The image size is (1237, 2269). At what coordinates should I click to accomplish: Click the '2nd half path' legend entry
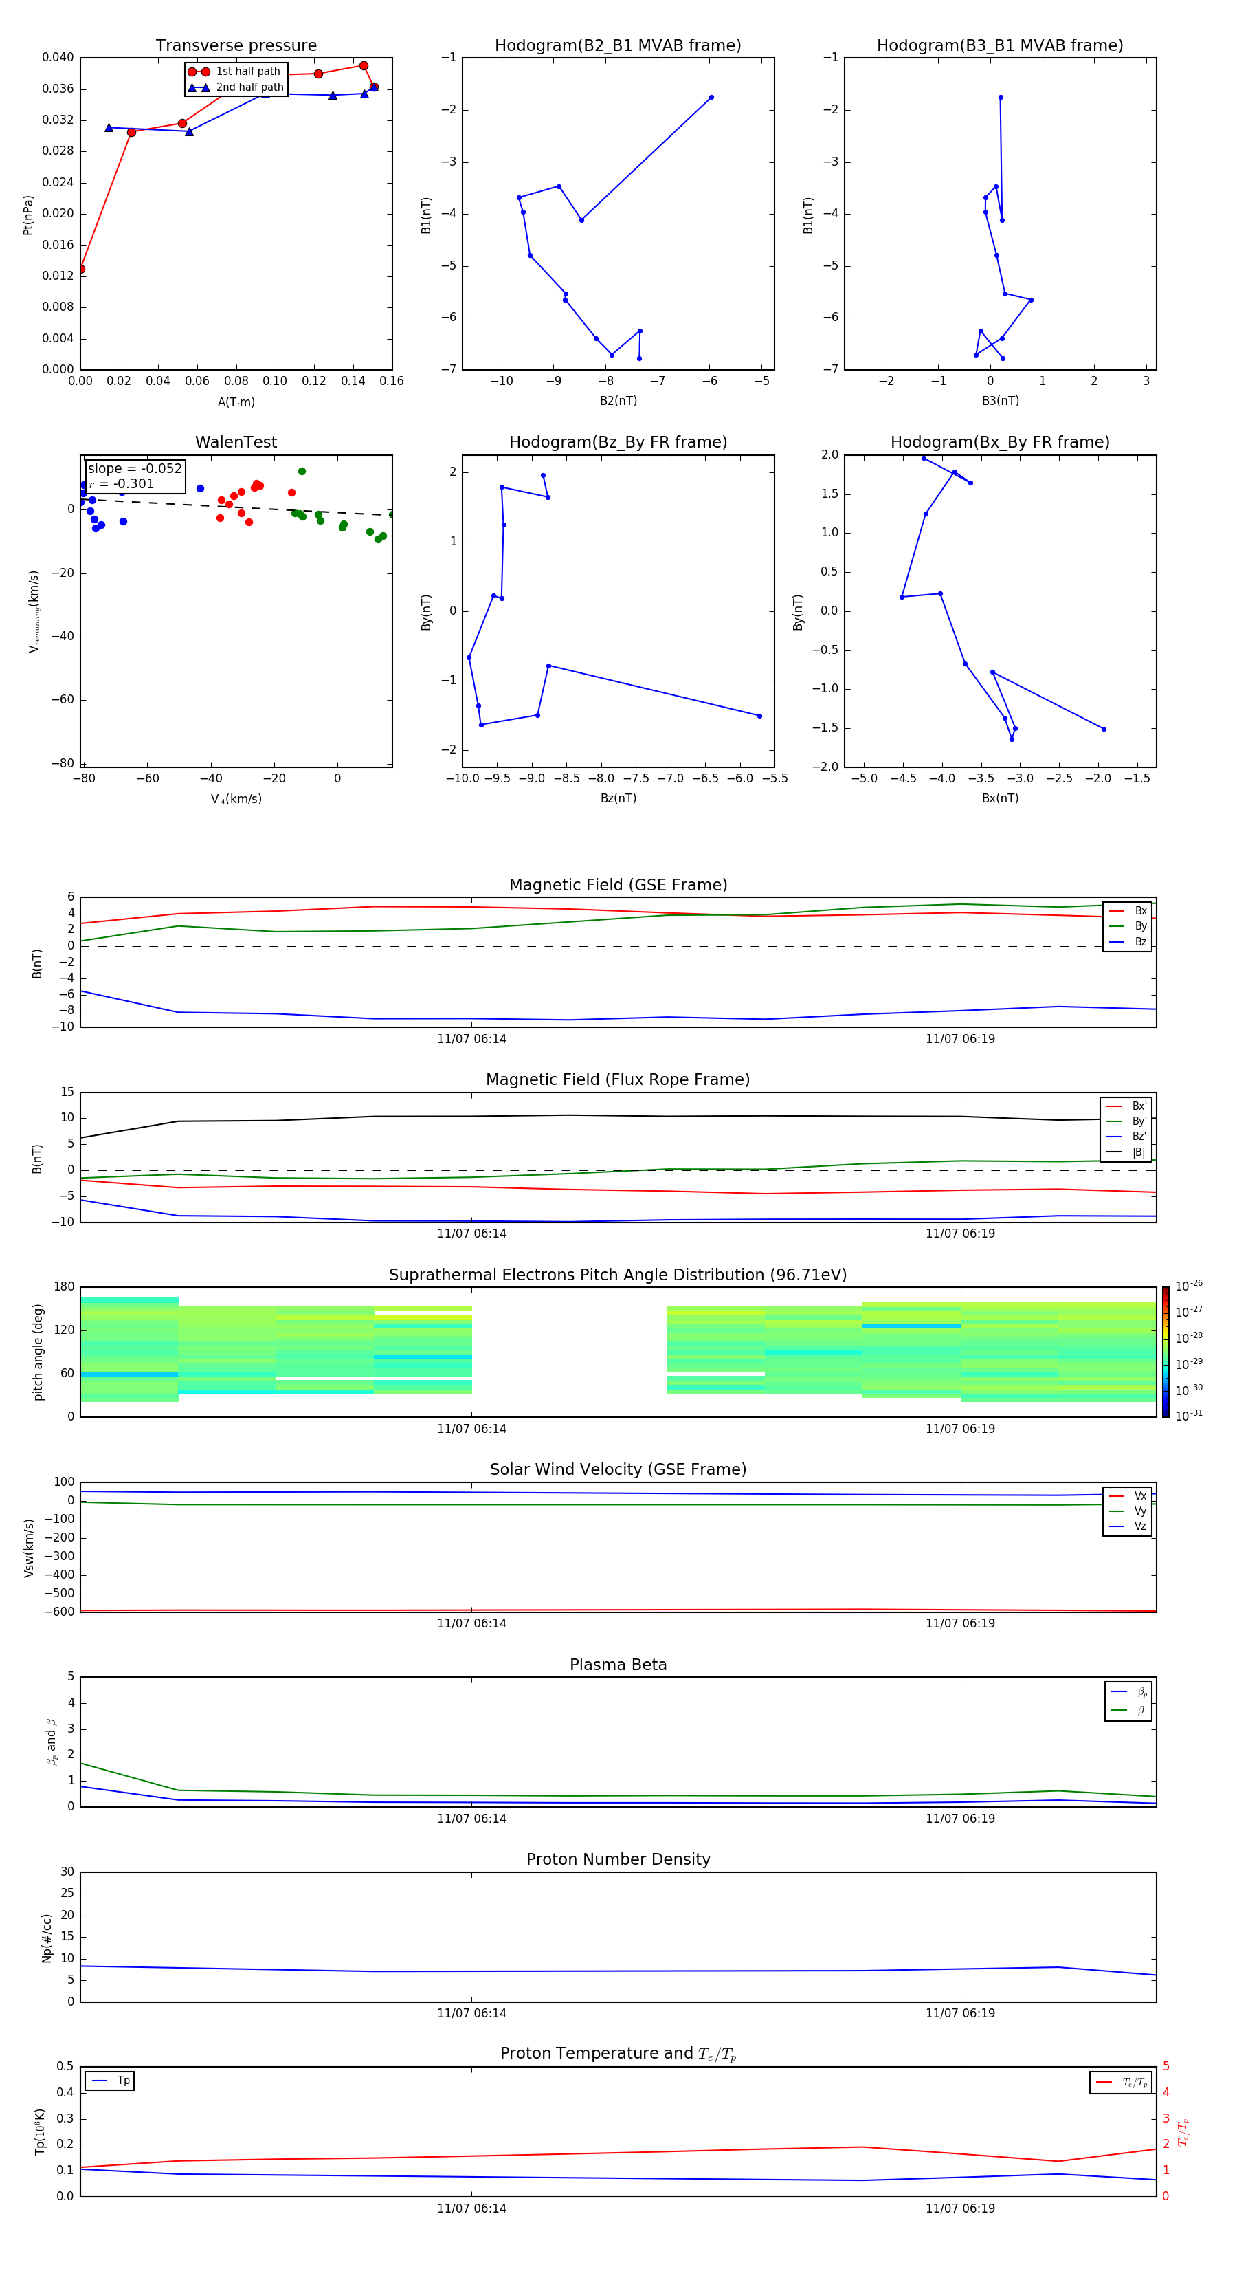click(x=236, y=87)
